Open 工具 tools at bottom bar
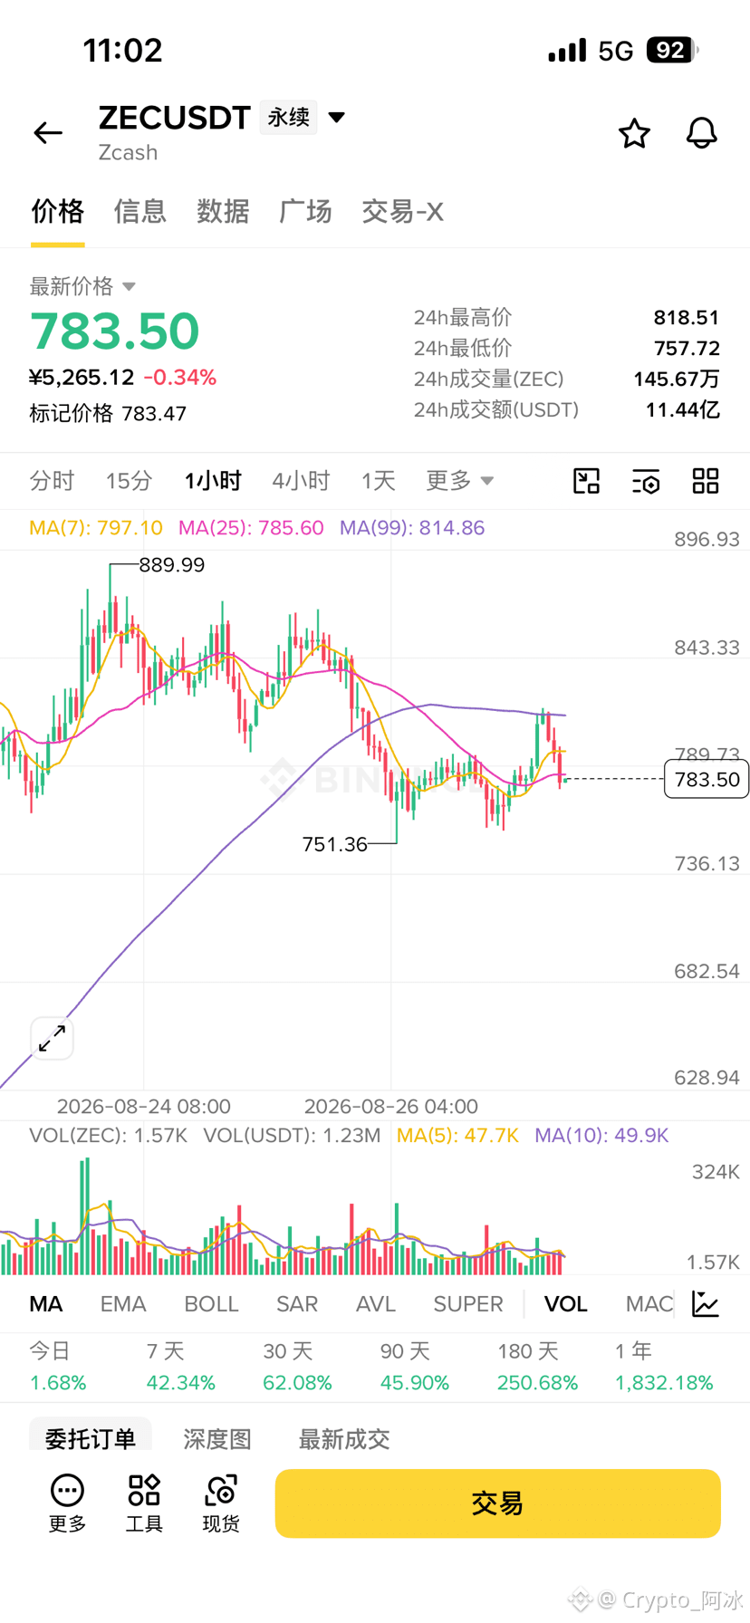The height and width of the screenshot is (1623, 750). click(x=144, y=1503)
